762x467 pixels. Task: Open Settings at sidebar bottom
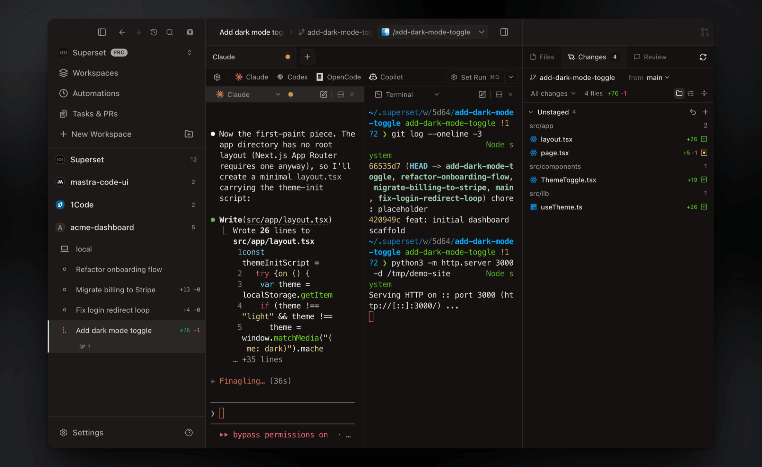coord(82,433)
